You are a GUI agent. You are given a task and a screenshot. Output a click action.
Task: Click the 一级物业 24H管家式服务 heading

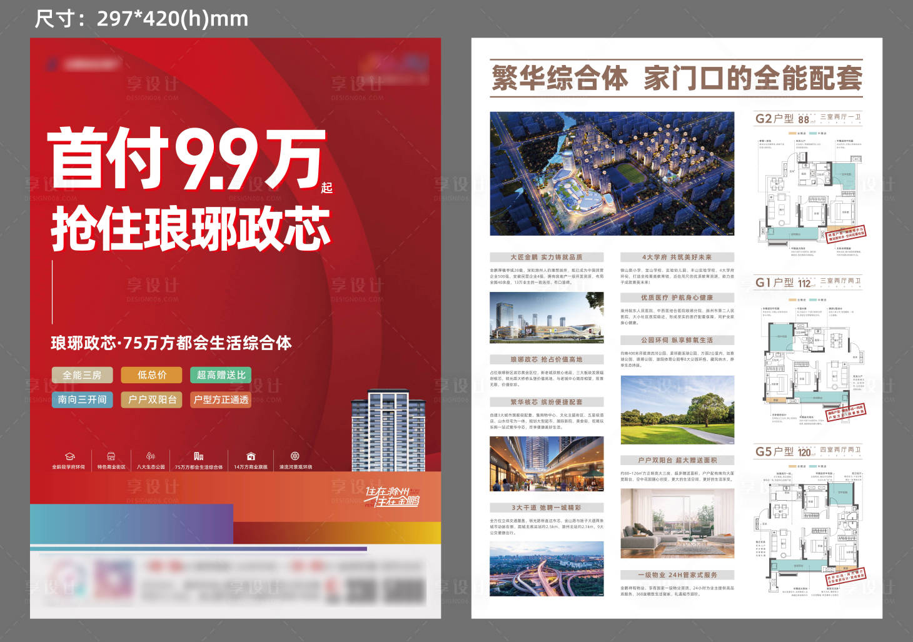[x=677, y=575]
